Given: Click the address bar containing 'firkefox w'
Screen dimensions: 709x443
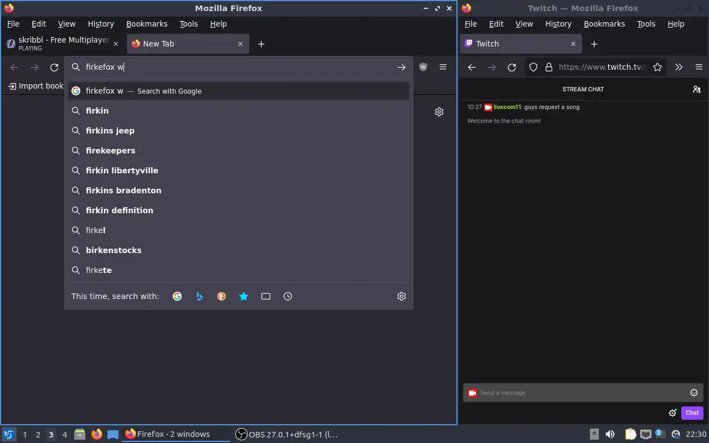Looking at the screenshot, I should [x=238, y=67].
